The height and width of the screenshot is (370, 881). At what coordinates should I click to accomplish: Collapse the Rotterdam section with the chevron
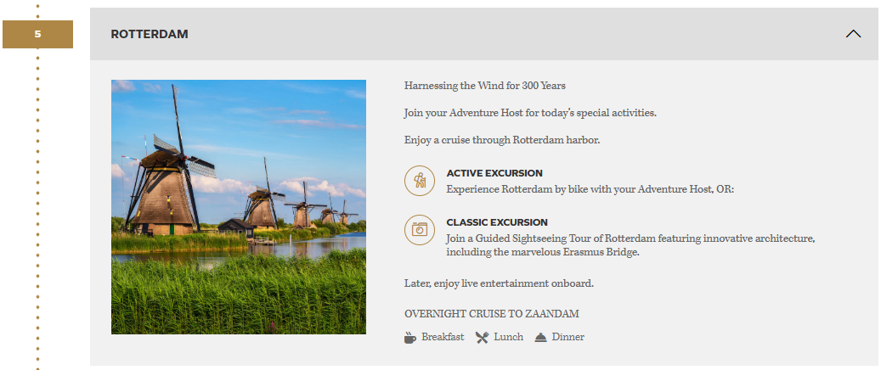click(x=854, y=34)
